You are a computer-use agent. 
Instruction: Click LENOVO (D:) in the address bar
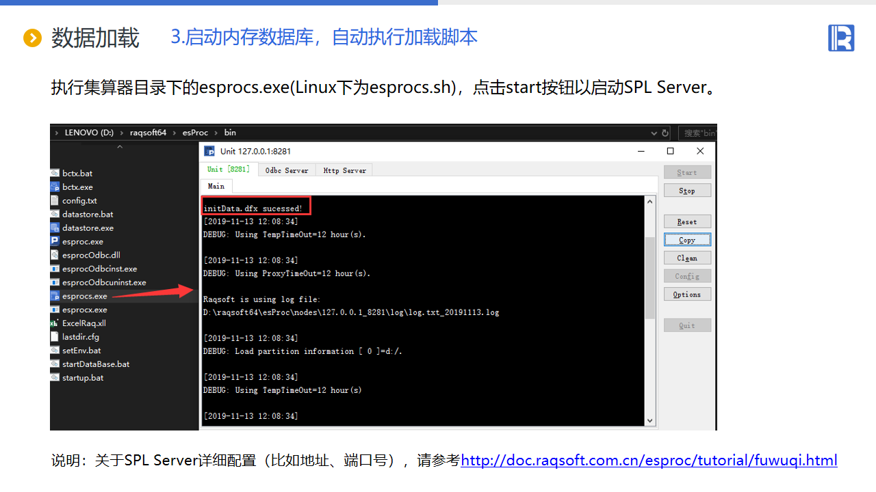[x=89, y=133]
